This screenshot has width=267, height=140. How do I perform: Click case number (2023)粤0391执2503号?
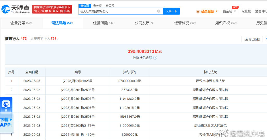click(78, 99)
